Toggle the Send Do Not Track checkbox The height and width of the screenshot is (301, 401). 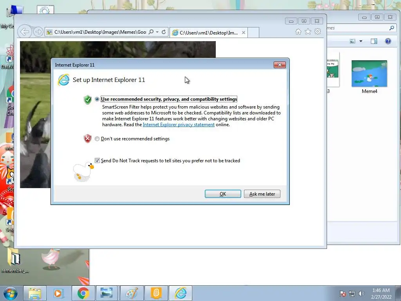[97, 160]
